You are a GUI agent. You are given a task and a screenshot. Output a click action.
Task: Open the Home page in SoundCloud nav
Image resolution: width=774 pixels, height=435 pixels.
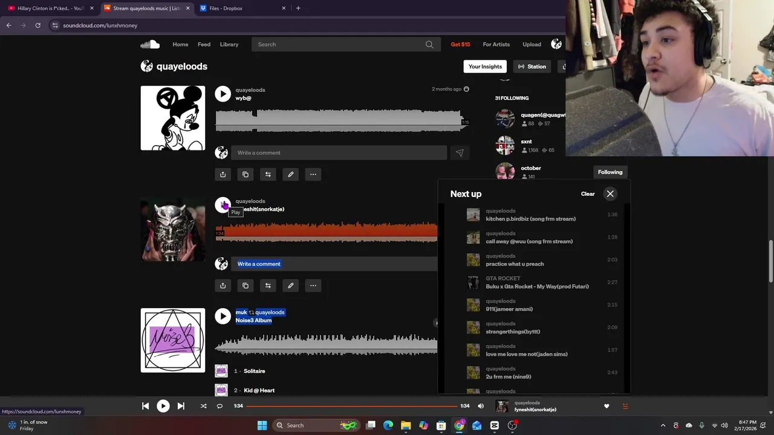180,44
